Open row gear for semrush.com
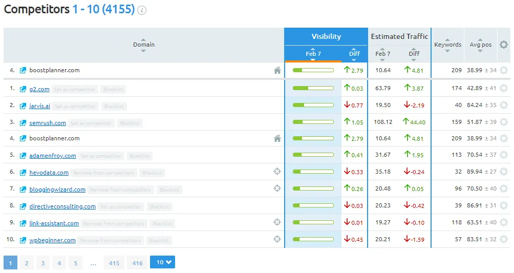Viewport: 514px width, 273px height. pyautogui.click(x=504, y=122)
